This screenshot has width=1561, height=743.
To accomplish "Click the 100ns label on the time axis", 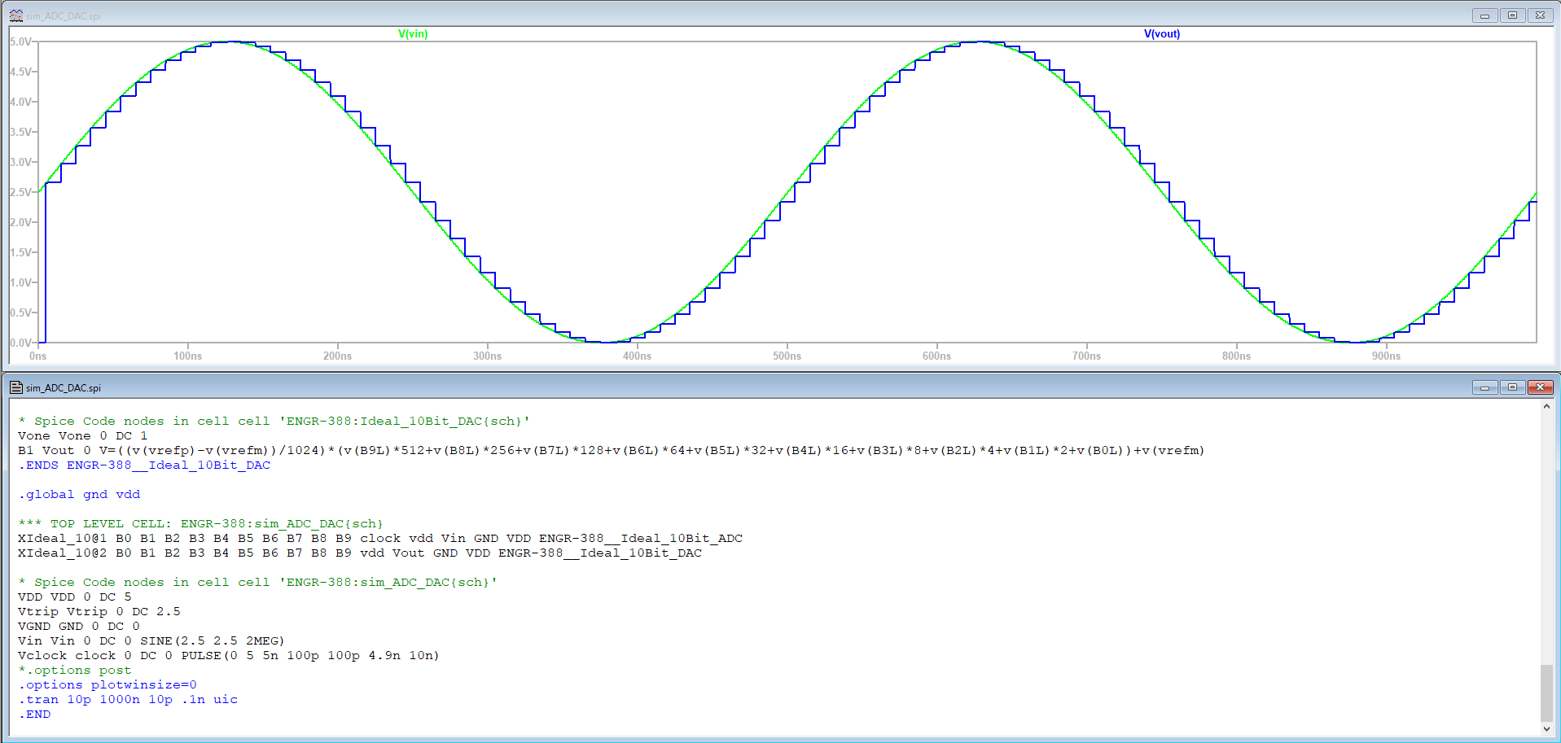I will pyautogui.click(x=187, y=356).
